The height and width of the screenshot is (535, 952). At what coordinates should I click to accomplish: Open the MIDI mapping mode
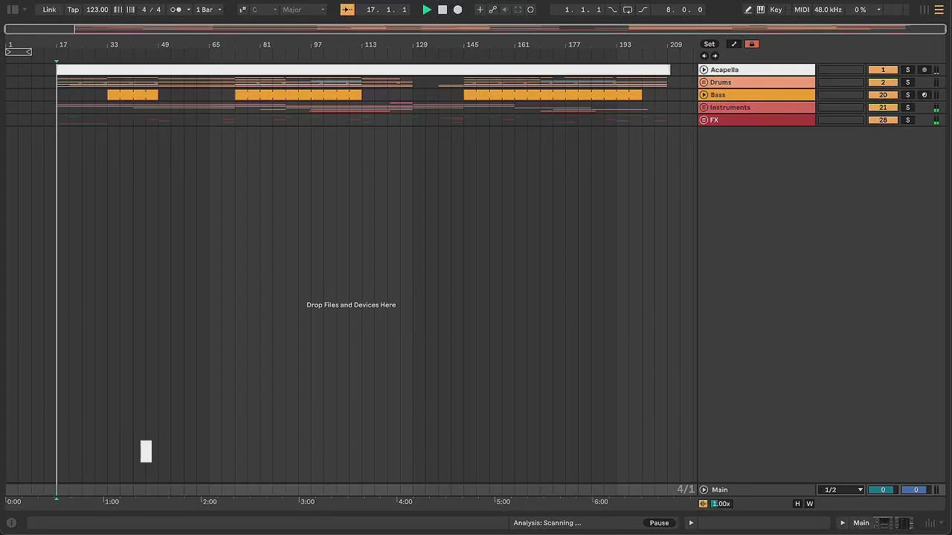[801, 10]
